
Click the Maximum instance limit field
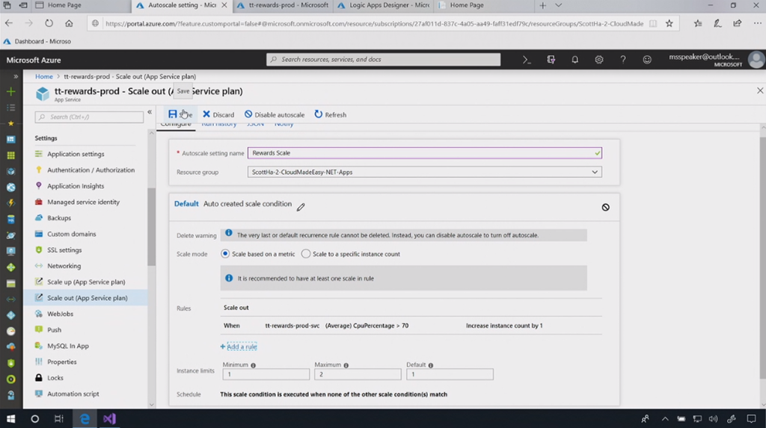[358, 374]
